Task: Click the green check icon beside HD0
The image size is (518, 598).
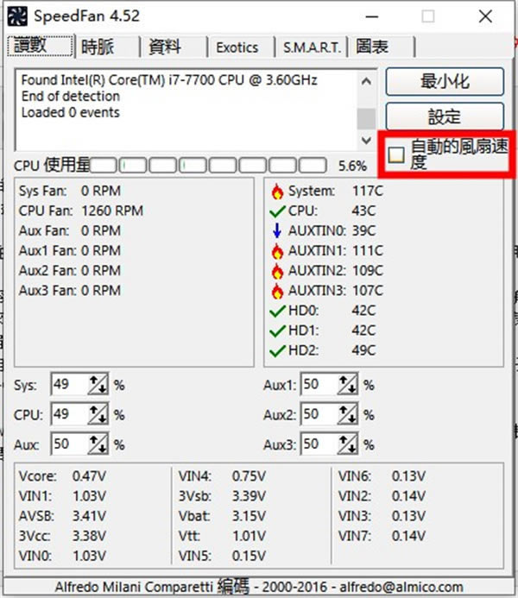Action: tap(277, 311)
